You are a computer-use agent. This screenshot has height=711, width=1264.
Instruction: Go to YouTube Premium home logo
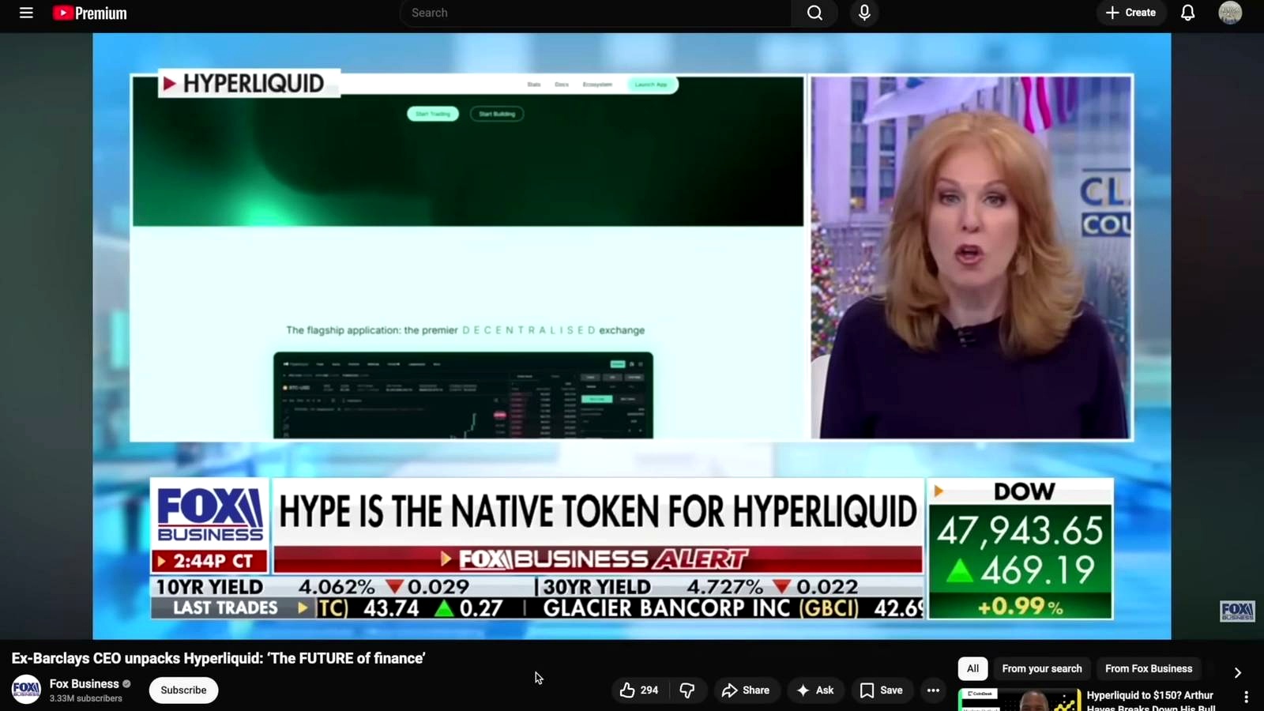tap(89, 13)
